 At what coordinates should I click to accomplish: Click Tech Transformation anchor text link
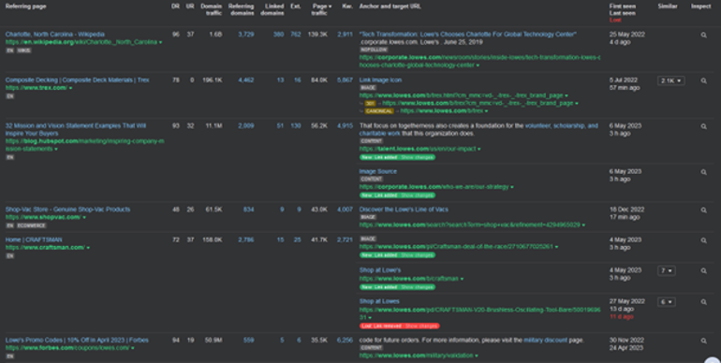pyautogui.click(x=467, y=35)
